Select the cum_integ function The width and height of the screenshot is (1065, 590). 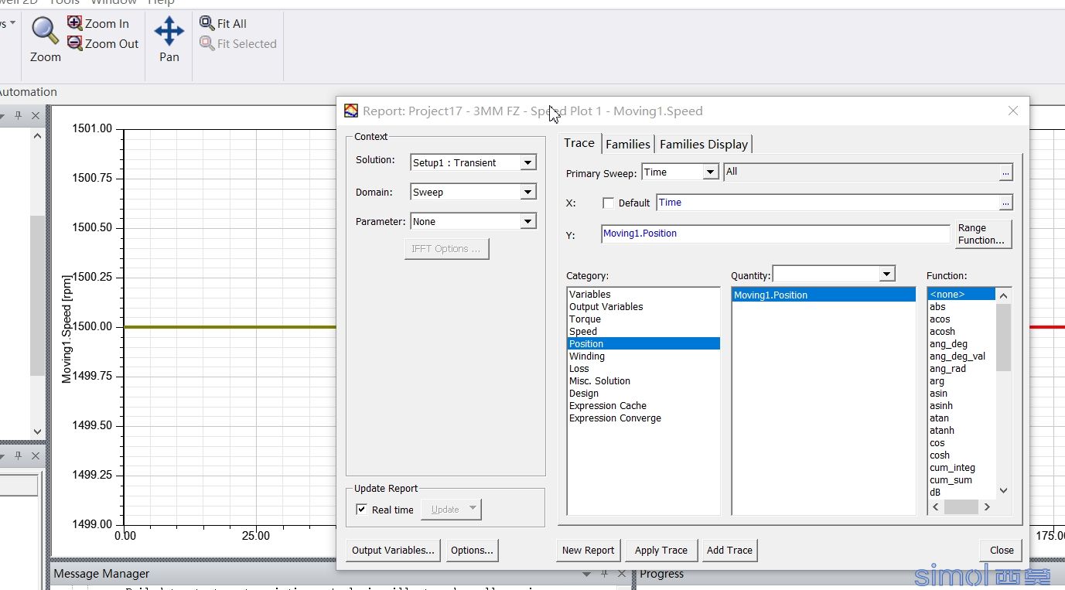coord(961,468)
